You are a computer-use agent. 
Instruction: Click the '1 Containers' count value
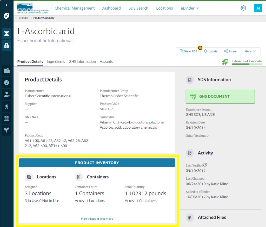(x=89, y=193)
